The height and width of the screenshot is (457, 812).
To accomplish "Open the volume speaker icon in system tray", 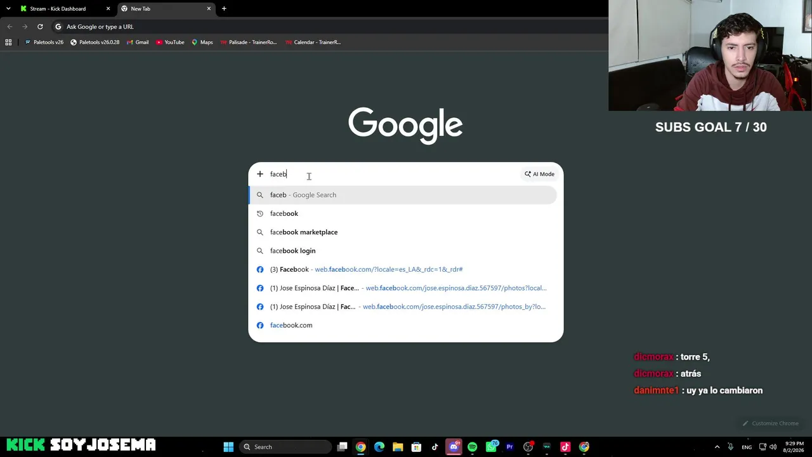I will pyautogui.click(x=773, y=447).
